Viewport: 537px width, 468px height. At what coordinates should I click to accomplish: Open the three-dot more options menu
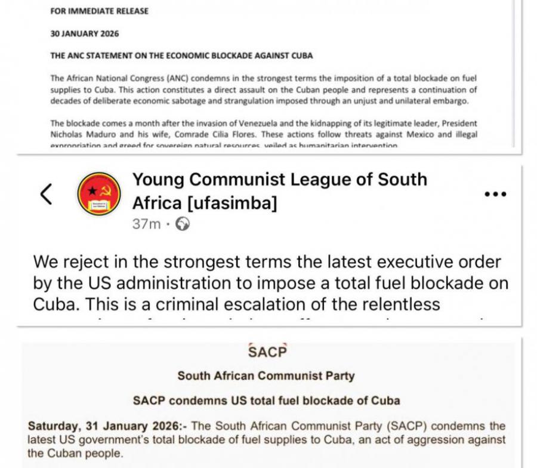tap(495, 194)
